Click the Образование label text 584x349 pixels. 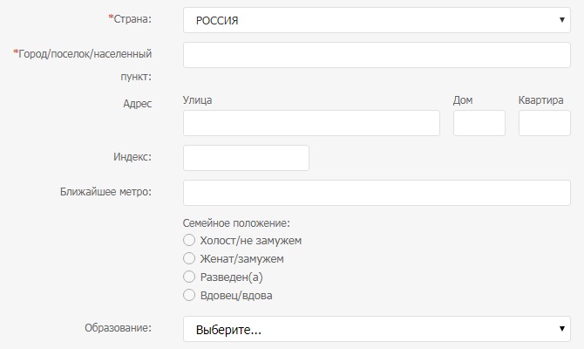(118, 328)
